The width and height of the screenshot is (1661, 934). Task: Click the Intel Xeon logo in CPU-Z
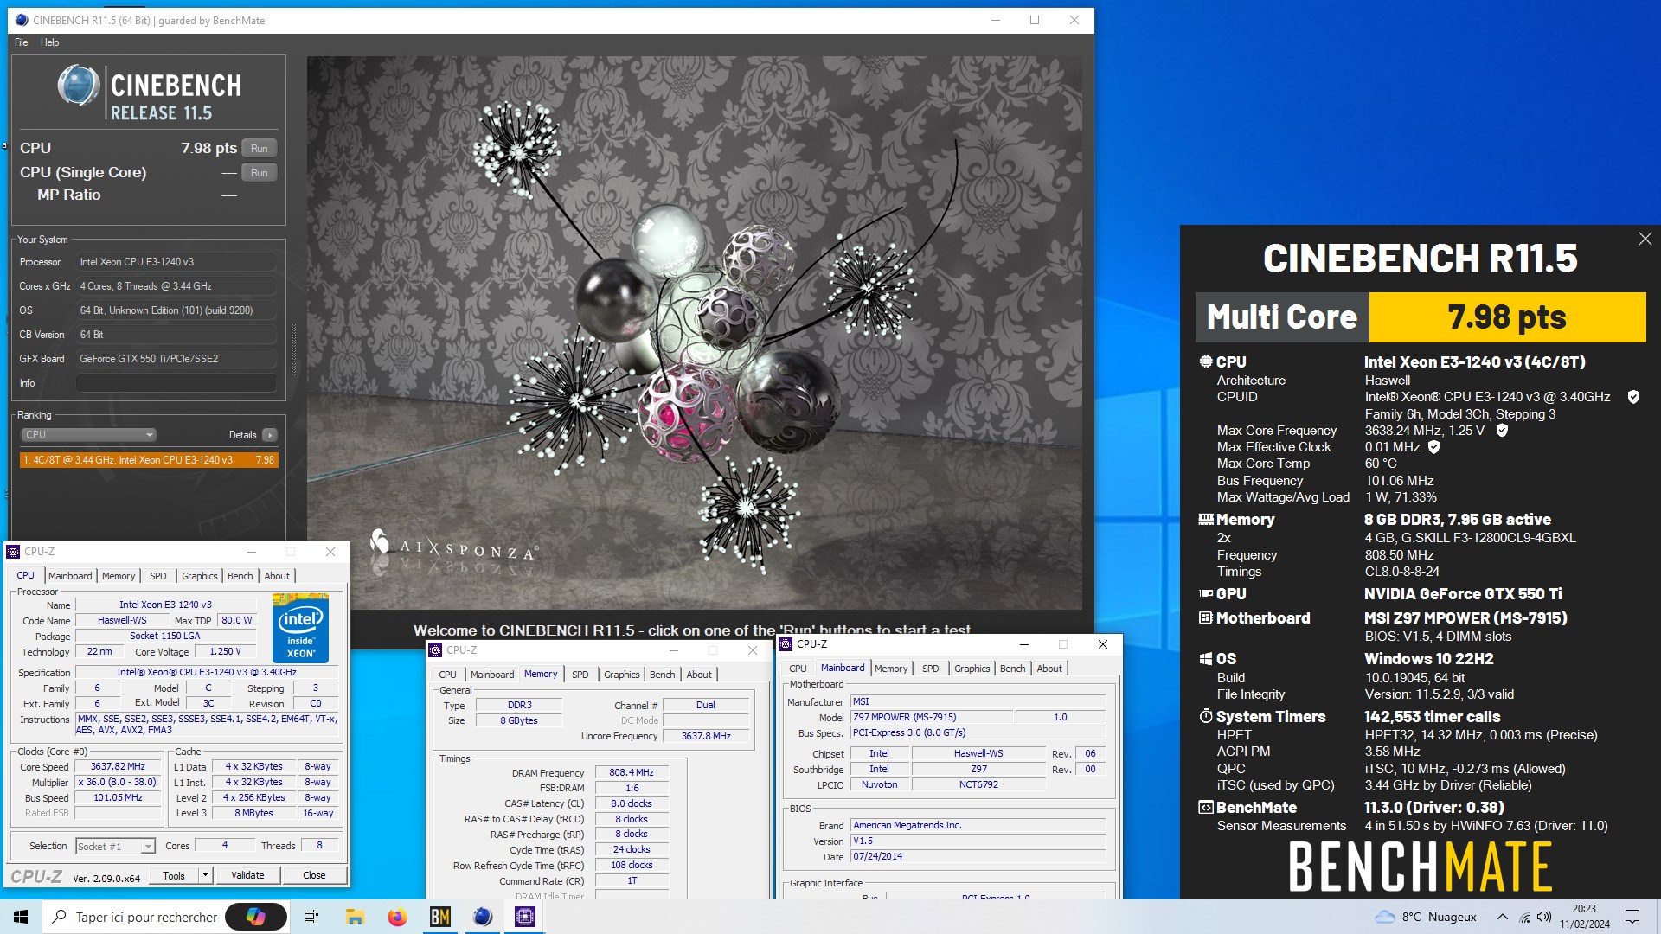tap(300, 628)
